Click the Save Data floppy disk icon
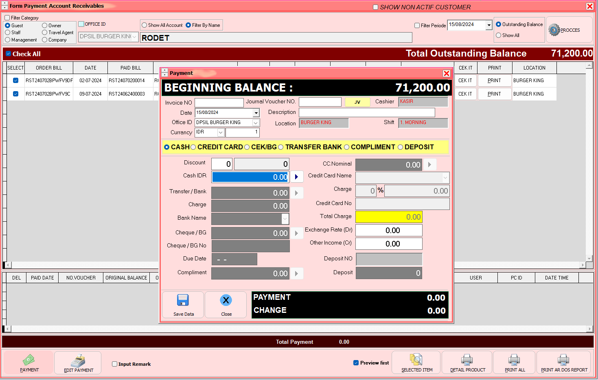This screenshot has width=598, height=380. pyautogui.click(x=183, y=301)
